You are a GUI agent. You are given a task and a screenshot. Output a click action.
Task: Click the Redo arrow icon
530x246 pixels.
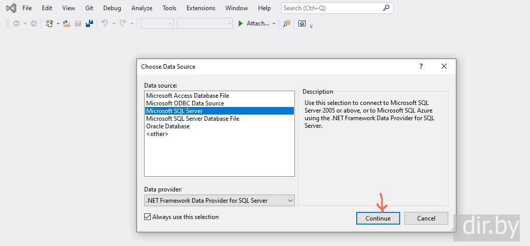pyautogui.click(x=123, y=23)
